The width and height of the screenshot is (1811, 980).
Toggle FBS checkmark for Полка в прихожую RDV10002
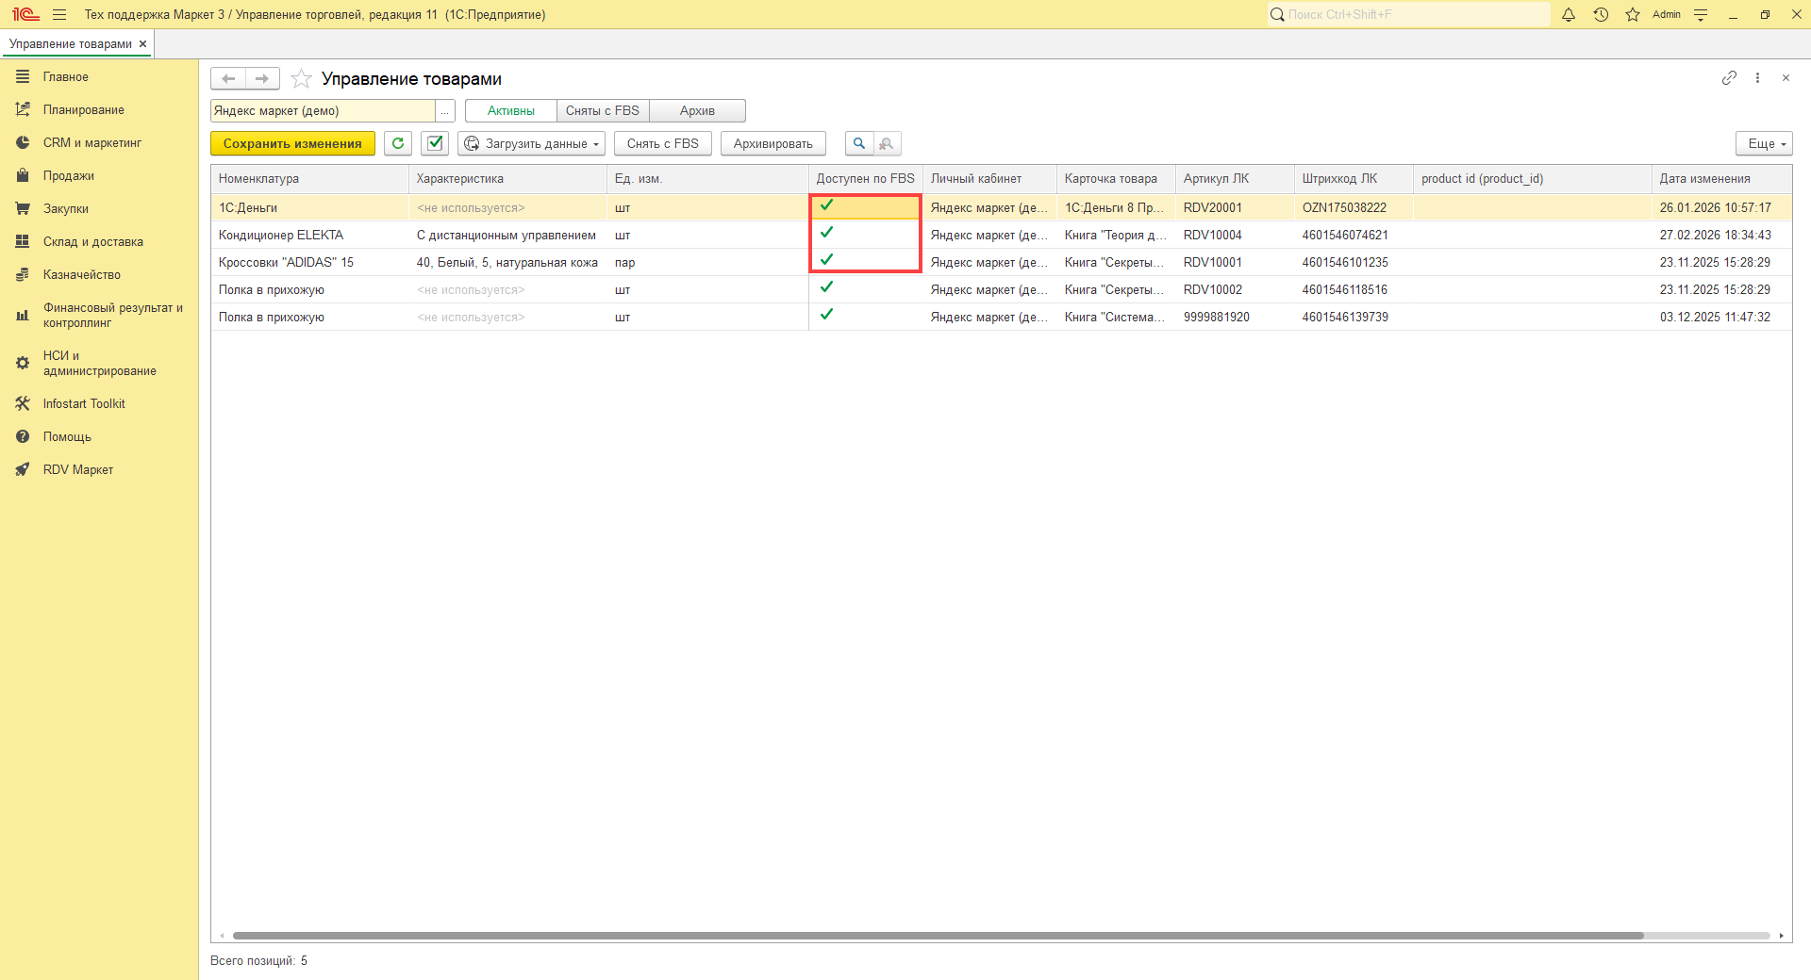point(827,287)
